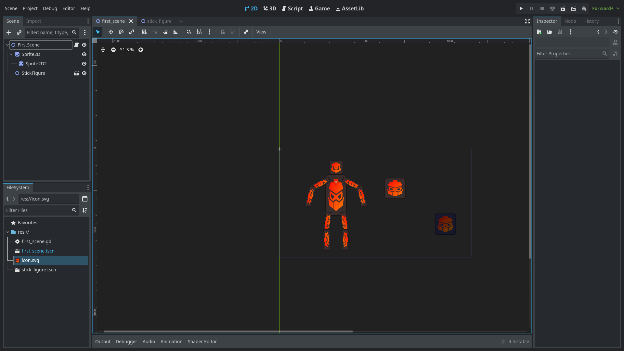Toggle smart snapping in the toolbar
The width and height of the screenshot is (624, 351).
(x=189, y=32)
